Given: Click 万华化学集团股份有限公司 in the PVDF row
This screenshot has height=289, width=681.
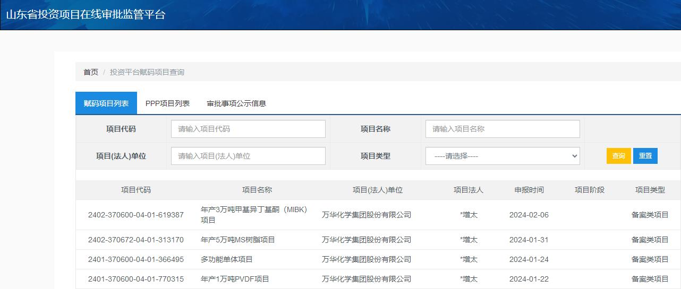Looking at the screenshot, I should coord(367,279).
